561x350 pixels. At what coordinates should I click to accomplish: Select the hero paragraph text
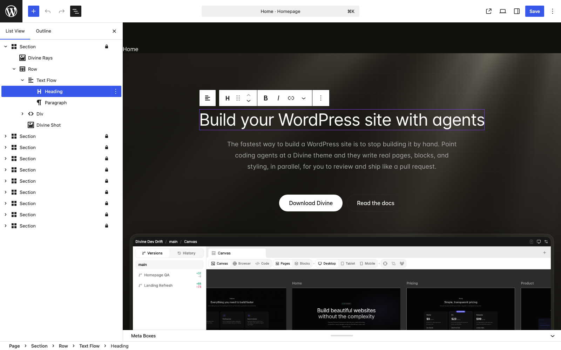[x=342, y=155]
